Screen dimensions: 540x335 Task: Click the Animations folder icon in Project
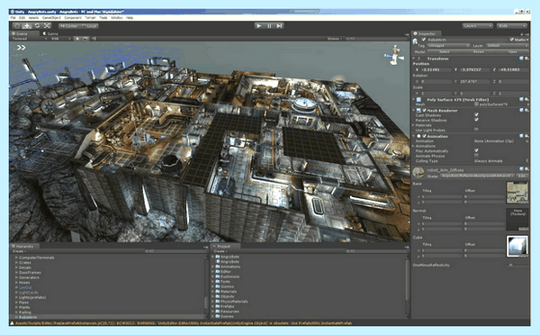(218, 267)
